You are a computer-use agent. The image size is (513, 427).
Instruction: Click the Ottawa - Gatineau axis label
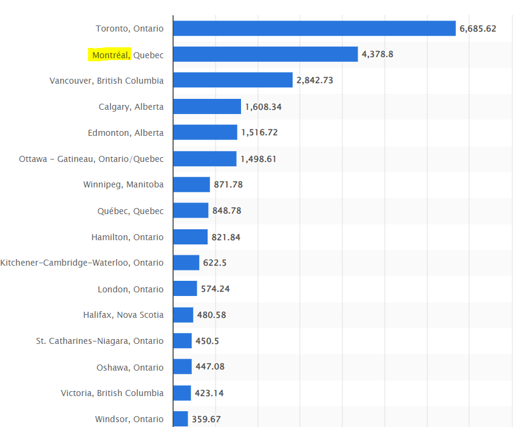[x=91, y=159]
